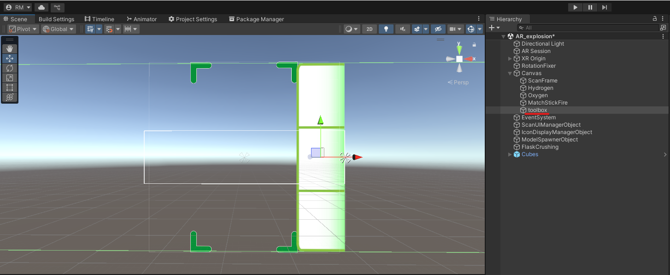670x275 pixels.
Task: Click the Hierarchy panel three-dot menu
Action: 663,19
